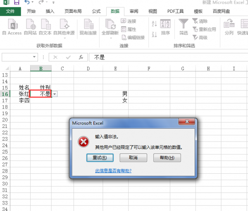Switch to the 视图 tab
This screenshot has height=211, width=248.
[x=153, y=12]
